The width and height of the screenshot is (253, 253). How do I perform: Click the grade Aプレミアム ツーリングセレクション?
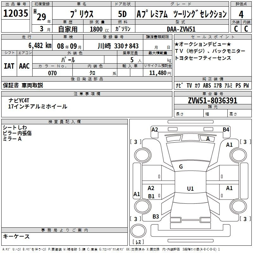coord(182,14)
